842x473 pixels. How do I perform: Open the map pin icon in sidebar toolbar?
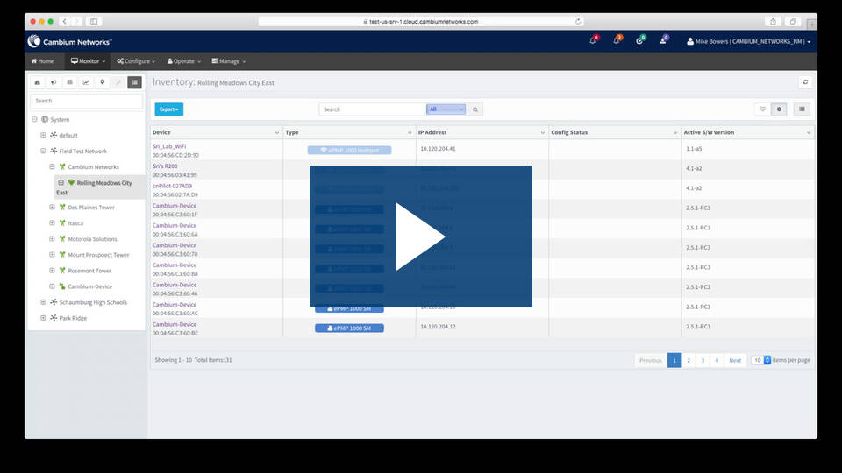[102, 82]
